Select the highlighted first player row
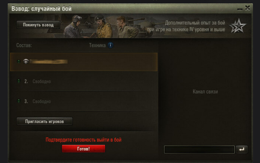260x163 pixels. (84, 62)
